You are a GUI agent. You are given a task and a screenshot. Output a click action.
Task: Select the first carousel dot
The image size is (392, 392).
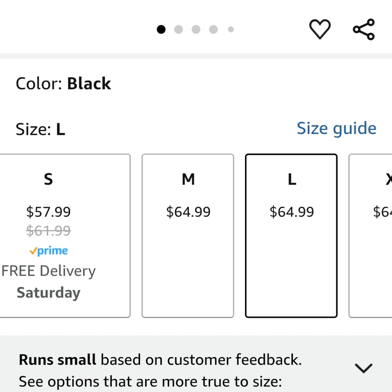[x=161, y=29]
